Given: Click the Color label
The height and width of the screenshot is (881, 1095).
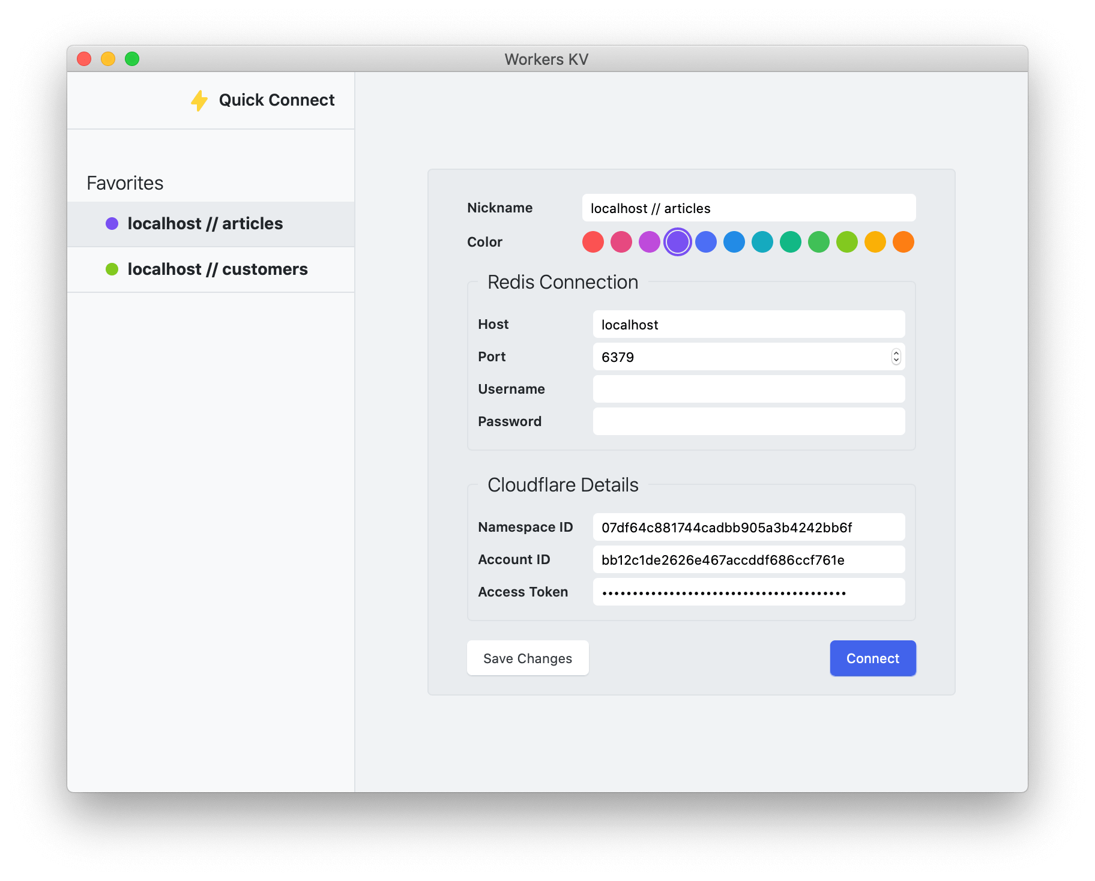Looking at the screenshot, I should point(484,242).
